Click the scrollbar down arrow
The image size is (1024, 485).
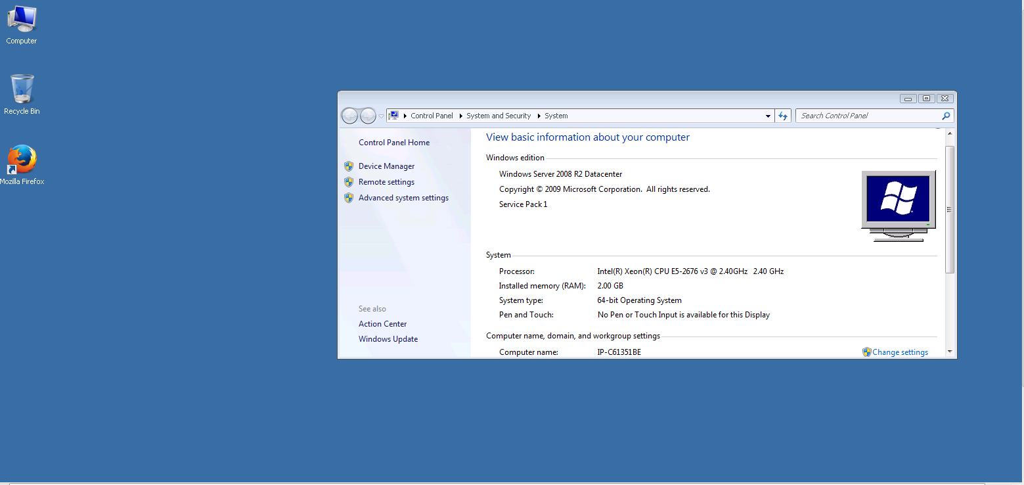(x=950, y=352)
